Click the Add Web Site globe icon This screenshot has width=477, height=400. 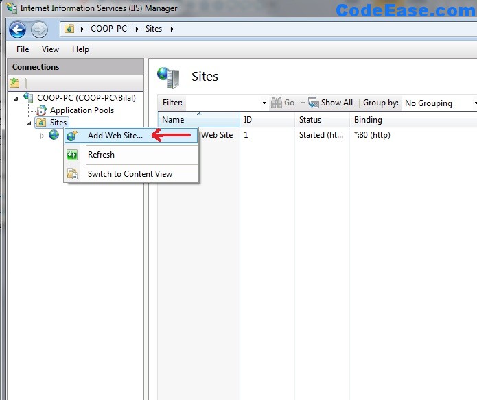click(72, 136)
